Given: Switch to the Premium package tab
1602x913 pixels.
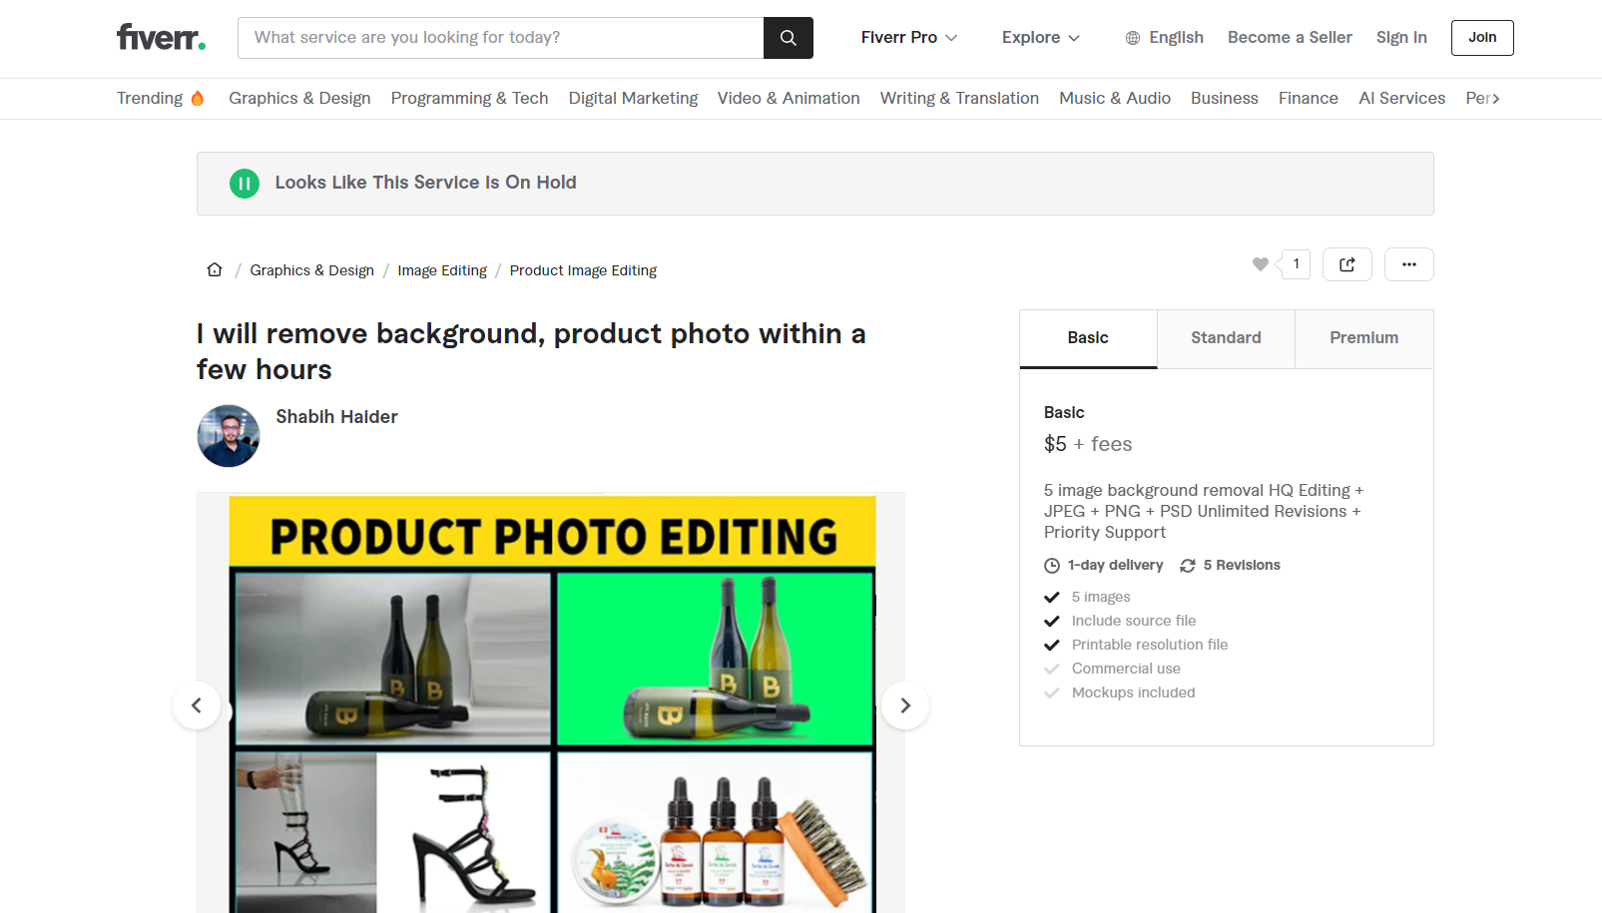Looking at the screenshot, I should (x=1363, y=338).
